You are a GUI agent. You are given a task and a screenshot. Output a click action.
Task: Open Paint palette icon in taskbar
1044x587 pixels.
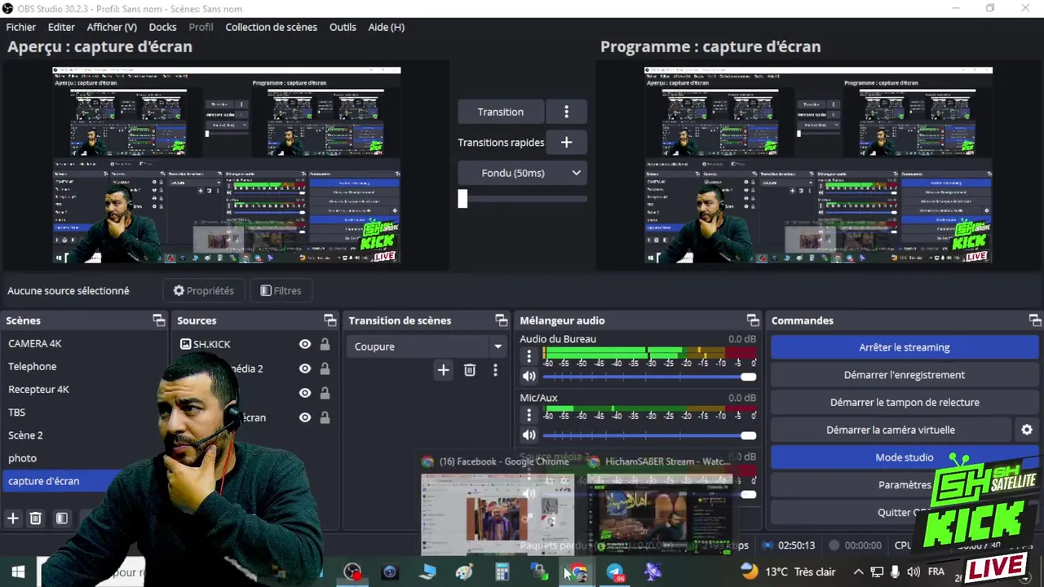pyautogui.click(x=465, y=572)
